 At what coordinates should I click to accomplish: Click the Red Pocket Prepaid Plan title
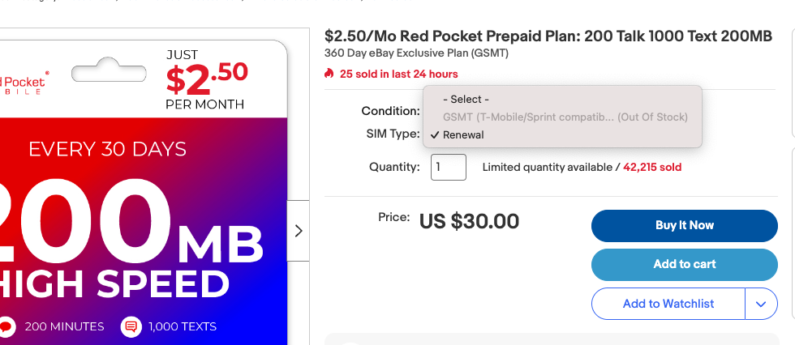(548, 36)
